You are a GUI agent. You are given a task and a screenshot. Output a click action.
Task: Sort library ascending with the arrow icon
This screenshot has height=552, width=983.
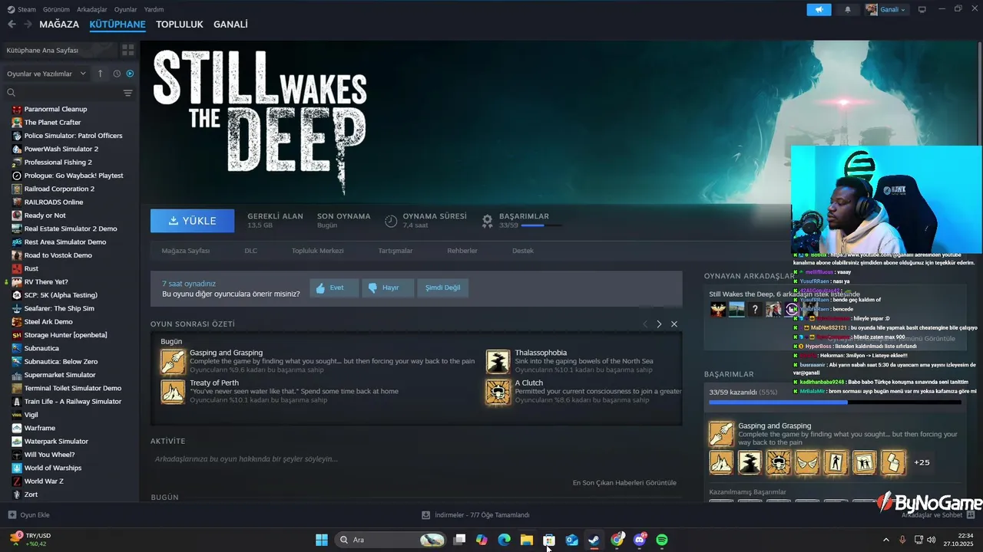100,74
